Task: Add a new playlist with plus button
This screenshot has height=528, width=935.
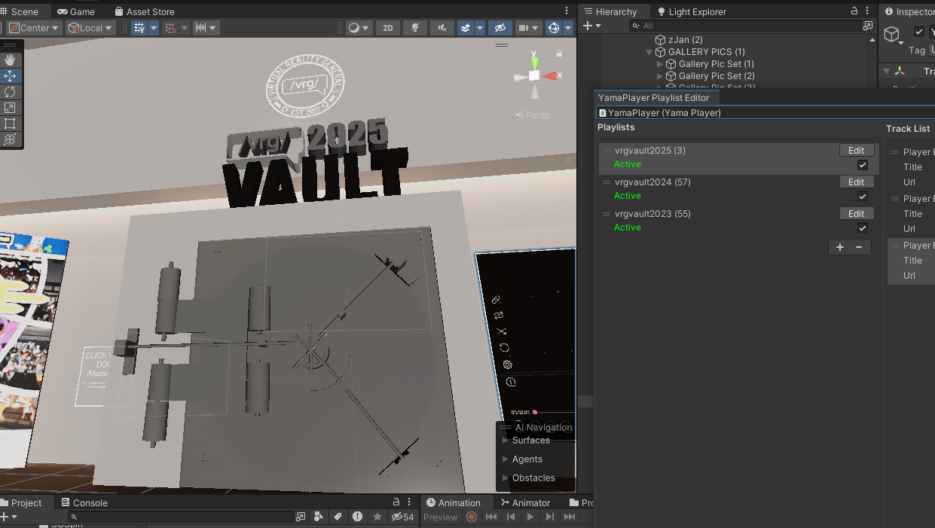Action: 840,247
